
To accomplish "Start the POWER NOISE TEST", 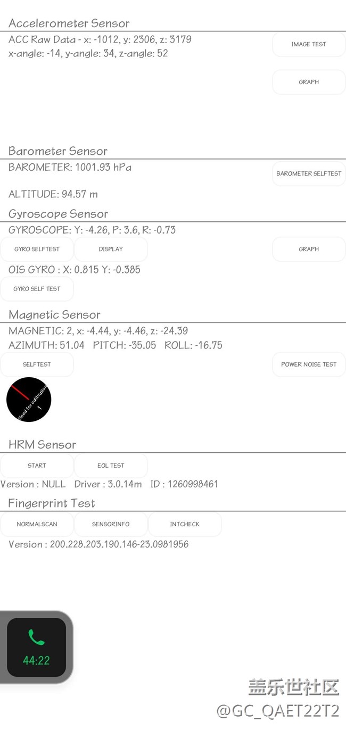I will click(309, 364).
